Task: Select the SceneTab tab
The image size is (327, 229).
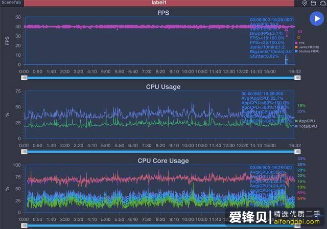Action: 11,3
